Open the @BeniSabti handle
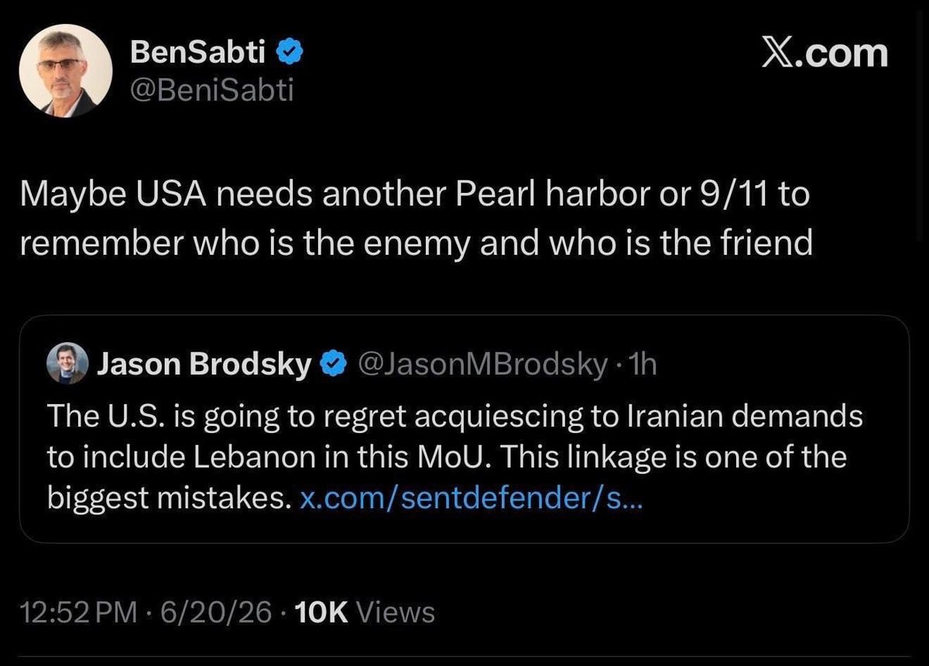The height and width of the screenshot is (666, 929). pyautogui.click(x=211, y=93)
